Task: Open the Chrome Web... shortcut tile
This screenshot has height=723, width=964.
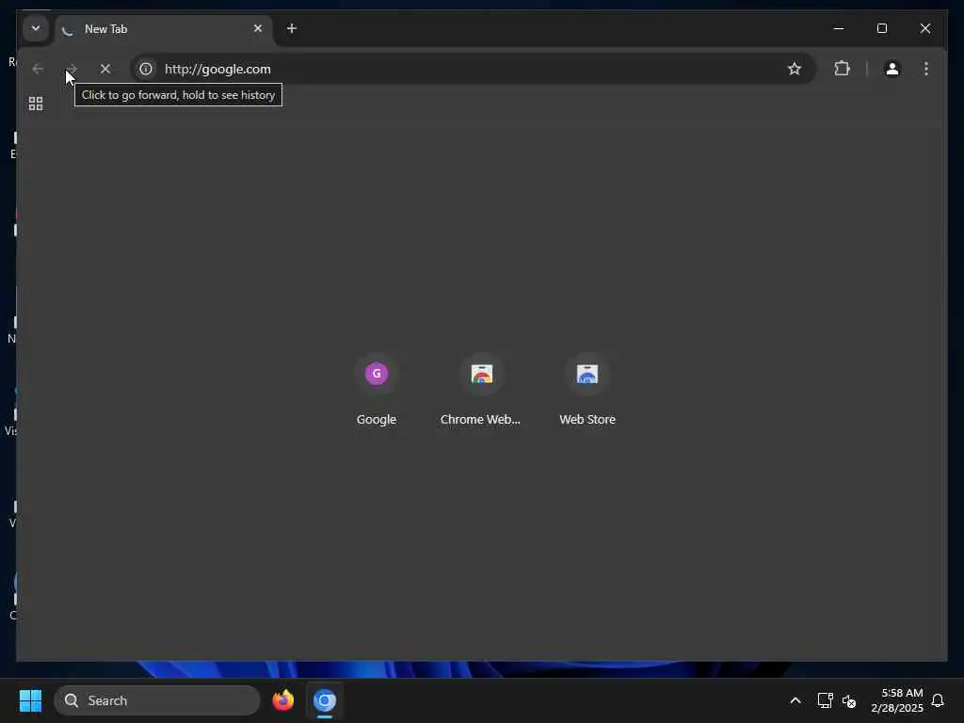Action: point(481,391)
